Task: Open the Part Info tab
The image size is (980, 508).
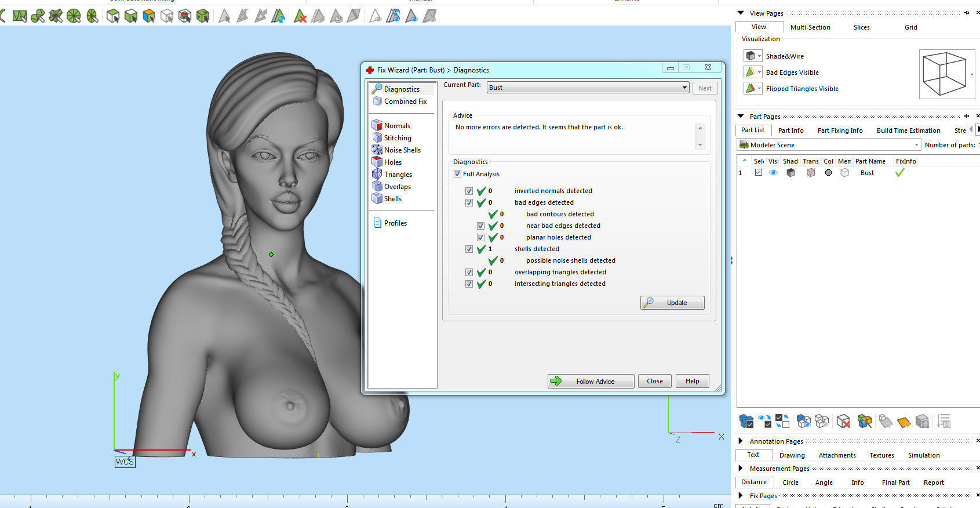Action: click(790, 130)
